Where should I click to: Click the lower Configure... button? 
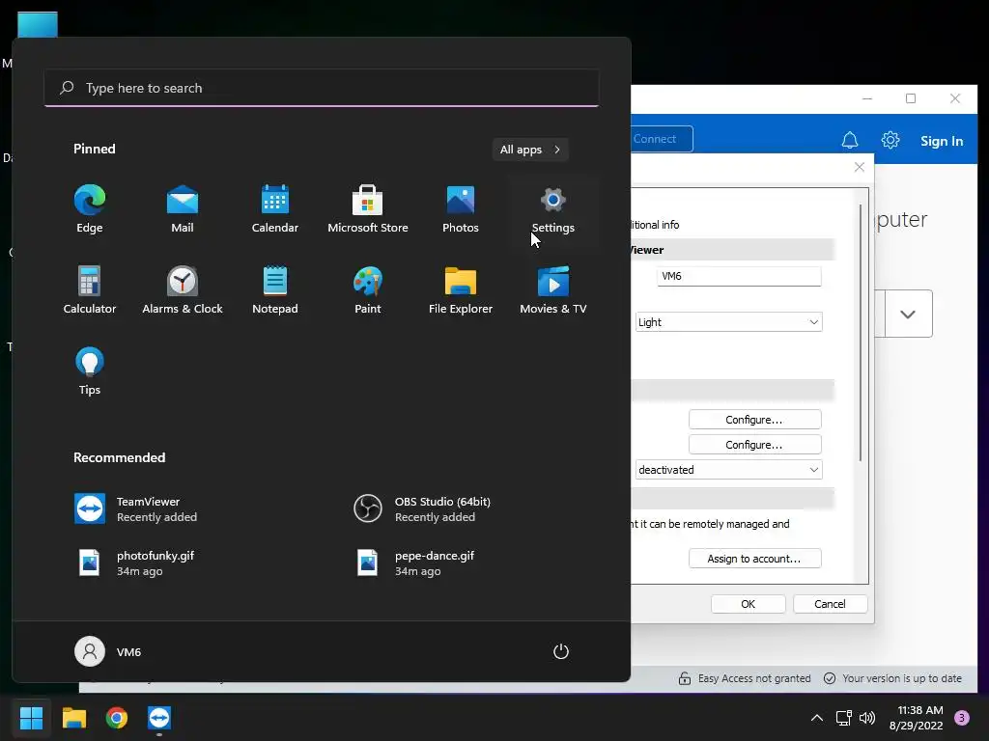(x=754, y=444)
